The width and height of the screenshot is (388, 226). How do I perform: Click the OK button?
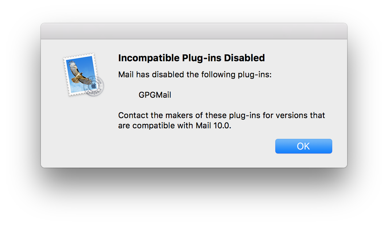coord(304,146)
